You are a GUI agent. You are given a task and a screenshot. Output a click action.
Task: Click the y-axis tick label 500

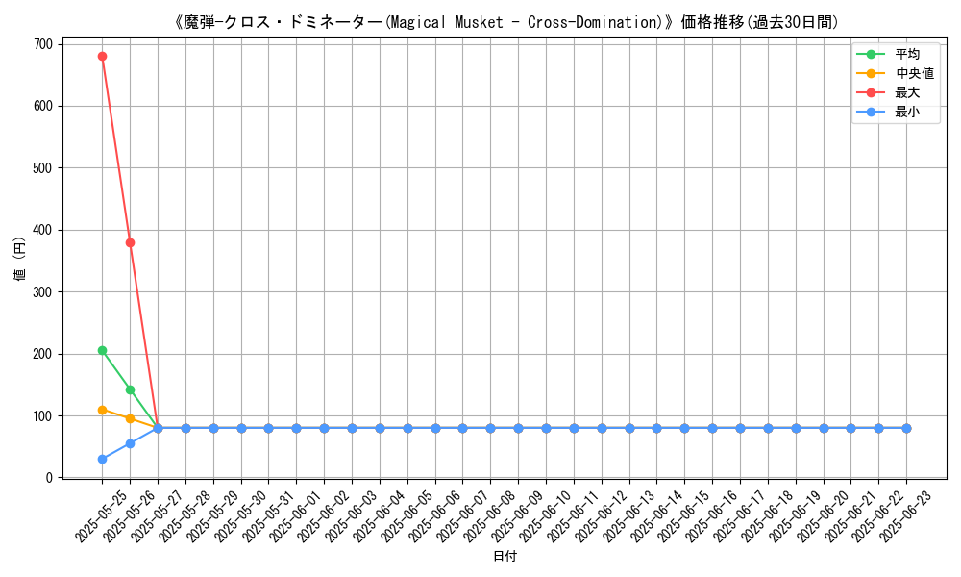coord(43,168)
